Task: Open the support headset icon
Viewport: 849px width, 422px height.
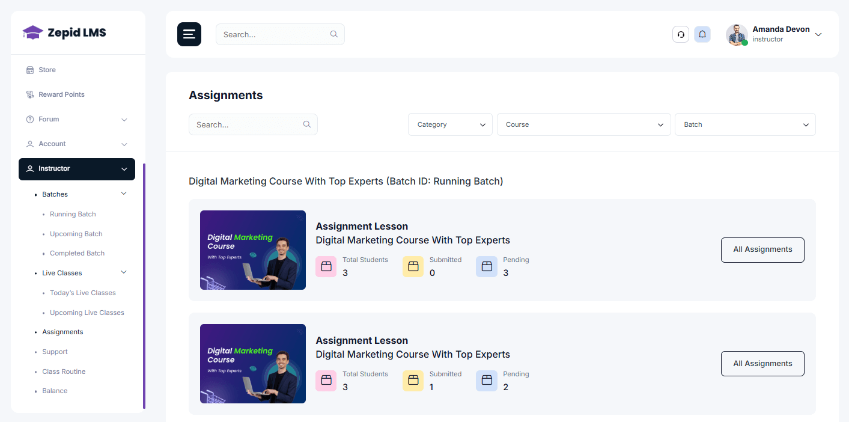Action: 680,34
